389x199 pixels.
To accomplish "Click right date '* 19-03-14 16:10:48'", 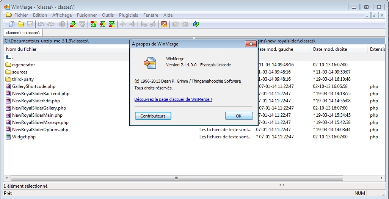I will (332, 79).
